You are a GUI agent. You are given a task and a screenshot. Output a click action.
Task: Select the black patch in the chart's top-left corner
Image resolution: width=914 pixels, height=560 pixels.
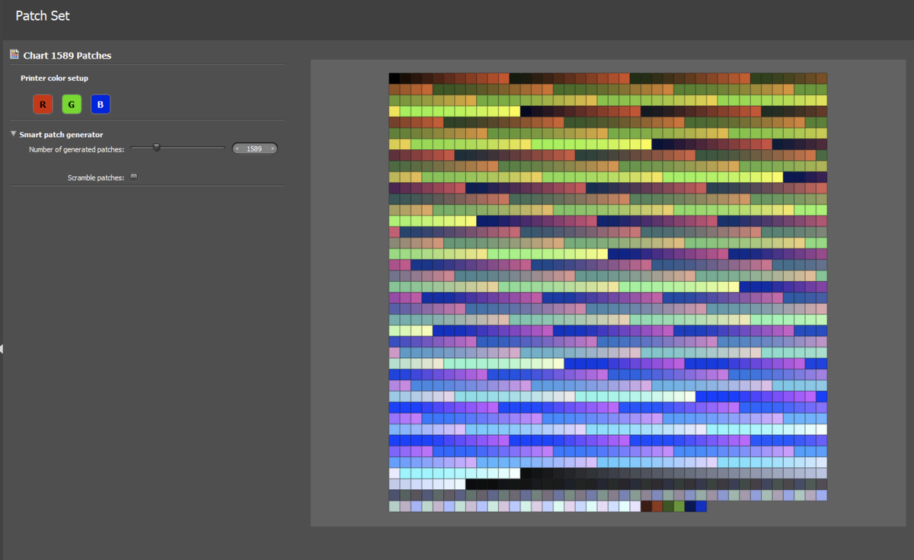tap(395, 78)
